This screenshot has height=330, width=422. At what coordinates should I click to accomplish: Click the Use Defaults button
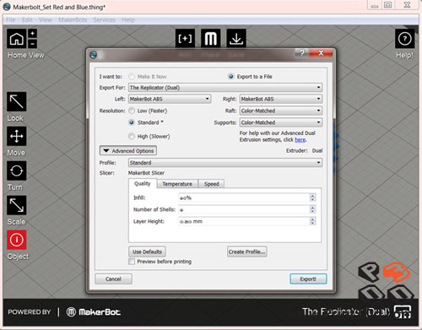(147, 252)
